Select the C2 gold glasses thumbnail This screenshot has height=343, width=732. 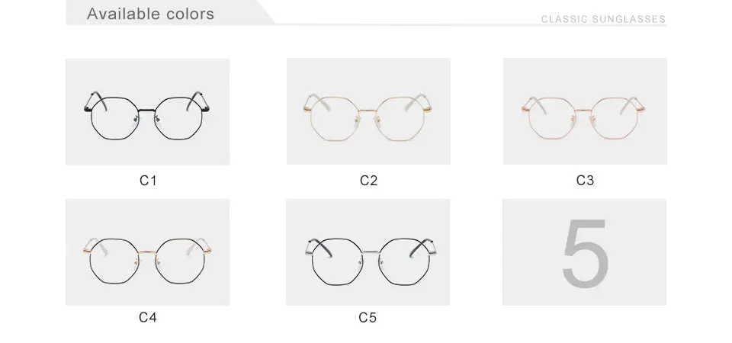coord(368,111)
